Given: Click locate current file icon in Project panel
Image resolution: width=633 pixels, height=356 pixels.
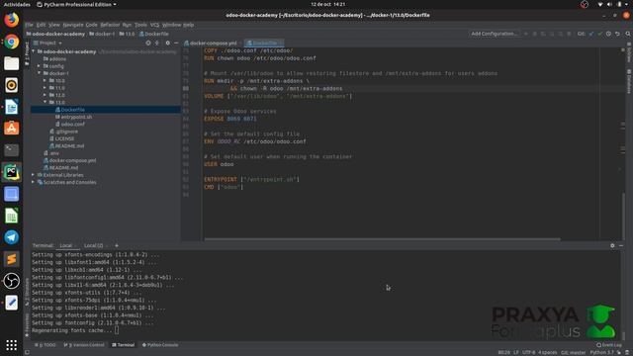Looking at the screenshot, I should [x=148, y=43].
